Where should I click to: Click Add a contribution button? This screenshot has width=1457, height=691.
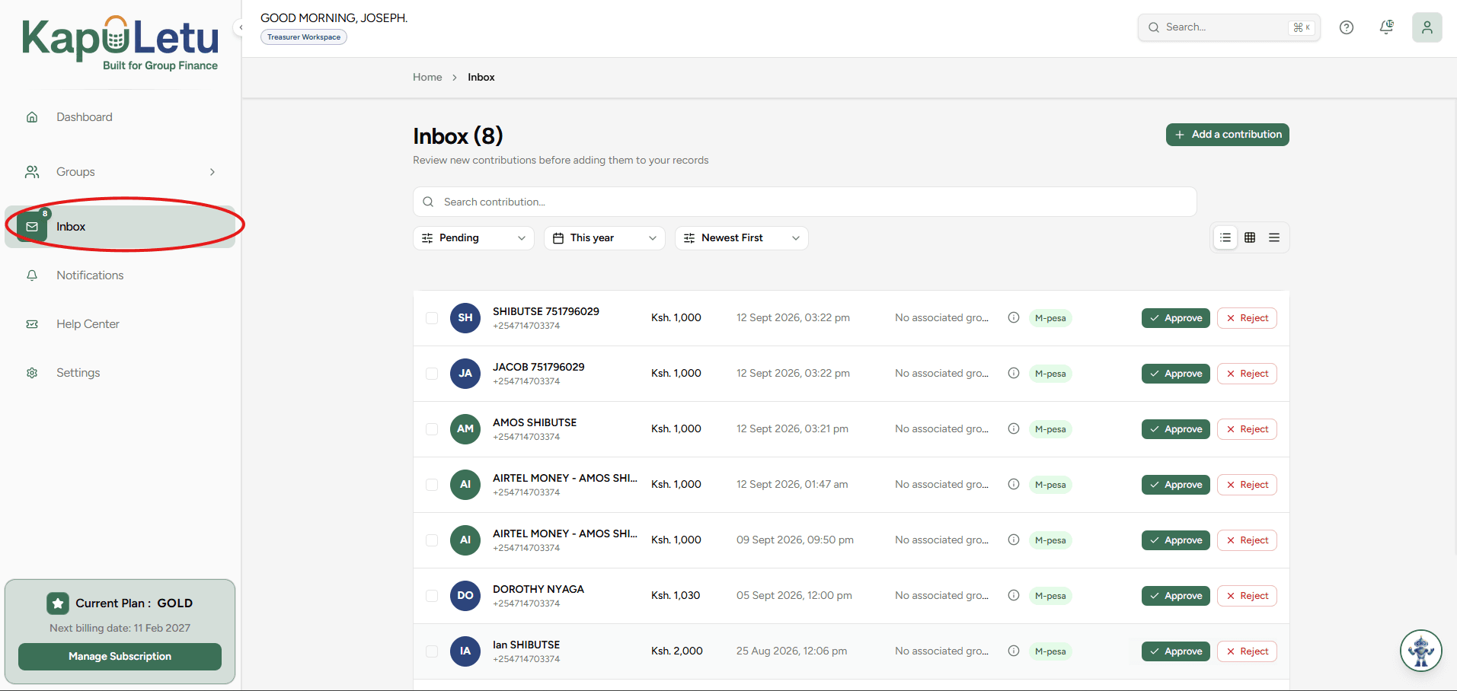[x=1228, y=135]
